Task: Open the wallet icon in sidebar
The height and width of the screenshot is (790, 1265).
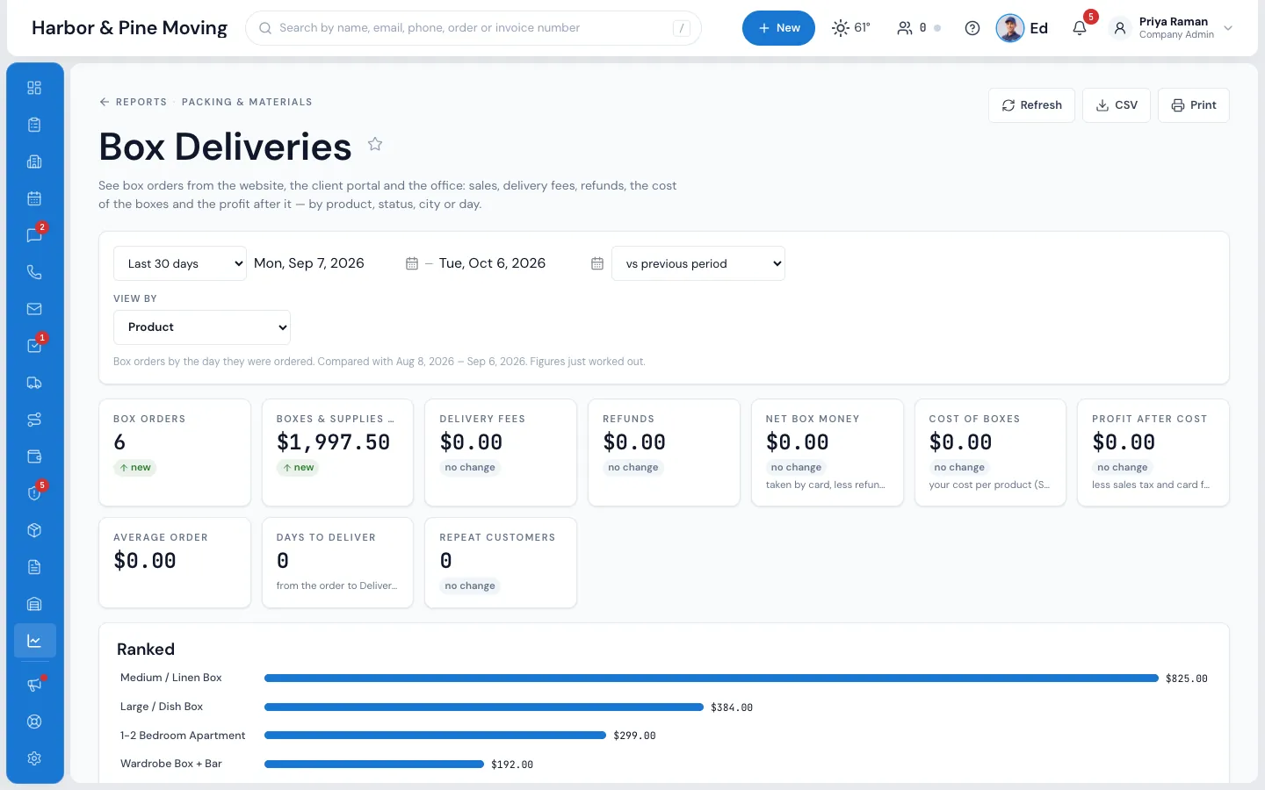Action: point(34,456)
